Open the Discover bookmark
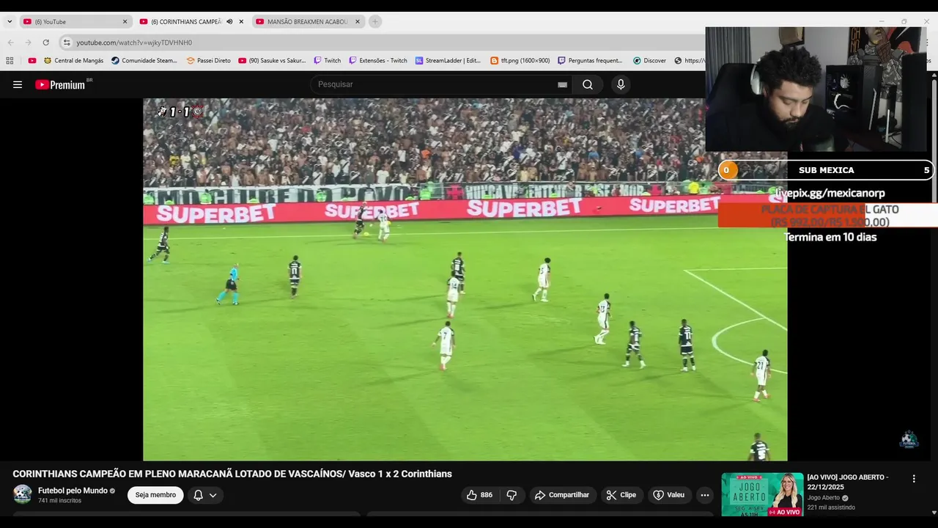Image resolution: width=938 pixels, height=528 pixels. (649, 60)
